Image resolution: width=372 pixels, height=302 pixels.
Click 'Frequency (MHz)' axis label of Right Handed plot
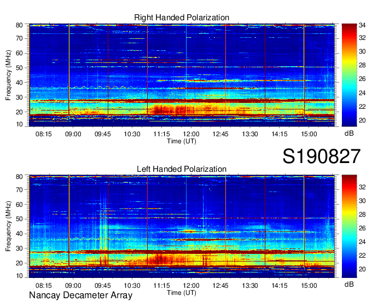coord(8,75)
